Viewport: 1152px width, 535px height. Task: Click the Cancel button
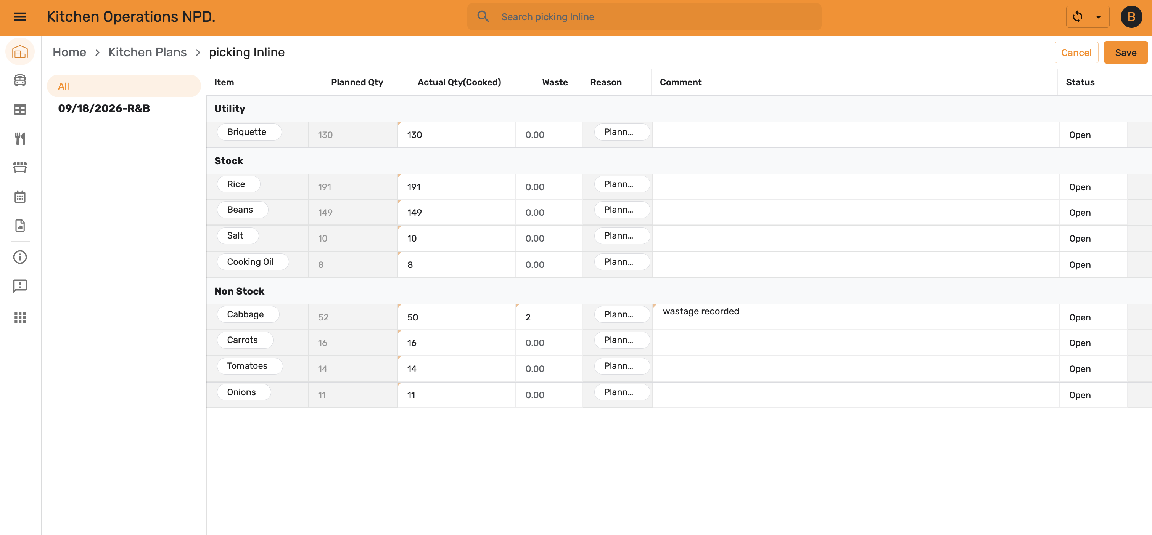[x=1076, y=53]
